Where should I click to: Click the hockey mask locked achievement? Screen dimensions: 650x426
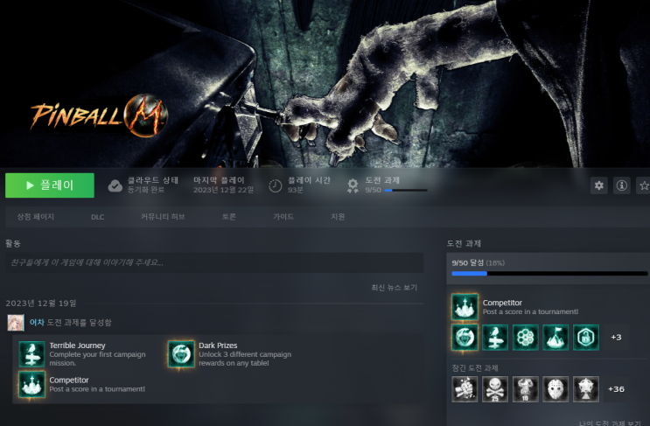pos(556,389)
